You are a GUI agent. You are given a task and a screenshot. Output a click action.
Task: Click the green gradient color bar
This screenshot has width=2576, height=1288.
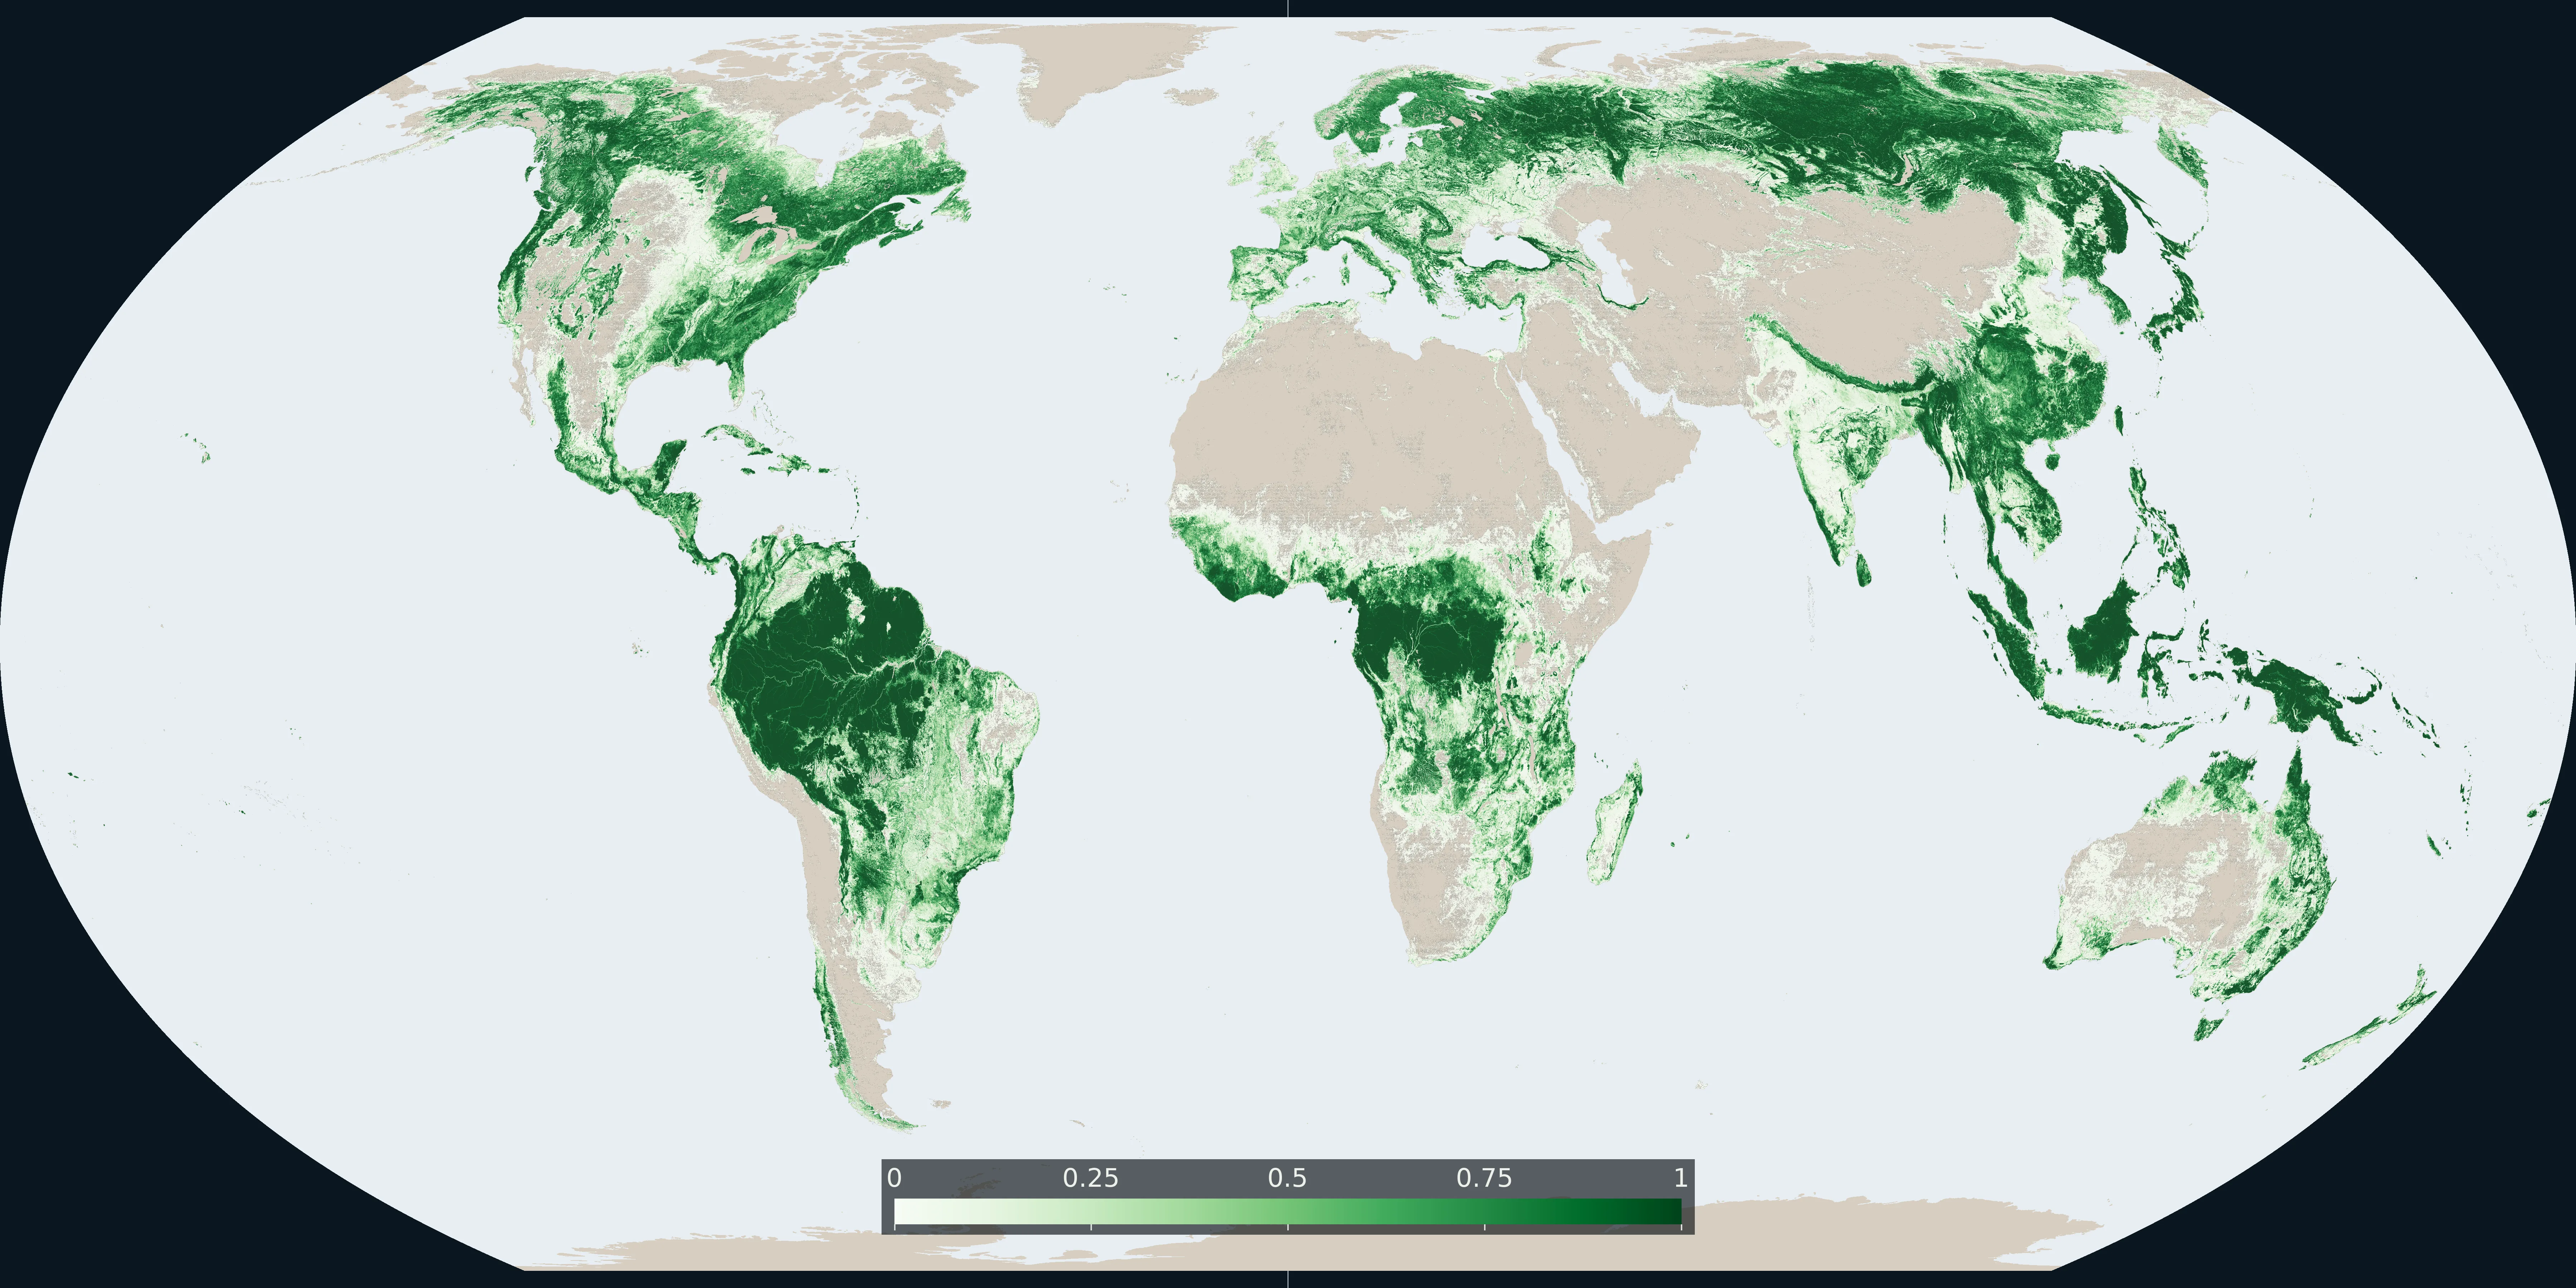pos(1288,1212)
